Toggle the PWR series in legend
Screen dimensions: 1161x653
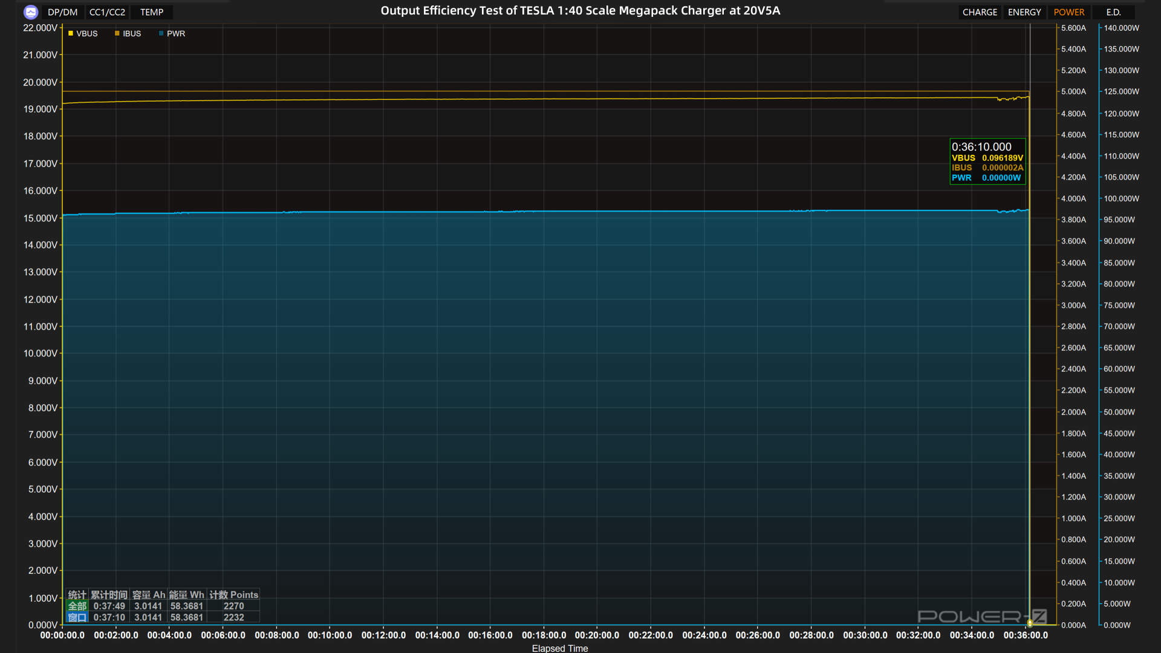coord(172,34)
